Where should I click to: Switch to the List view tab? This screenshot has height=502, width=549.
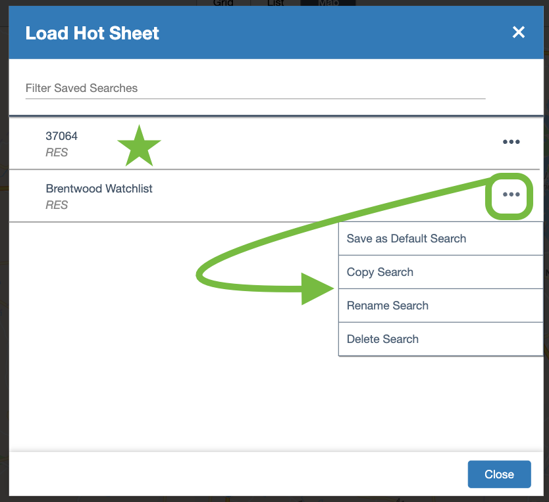pyautogui.click(x=276, y=3)
